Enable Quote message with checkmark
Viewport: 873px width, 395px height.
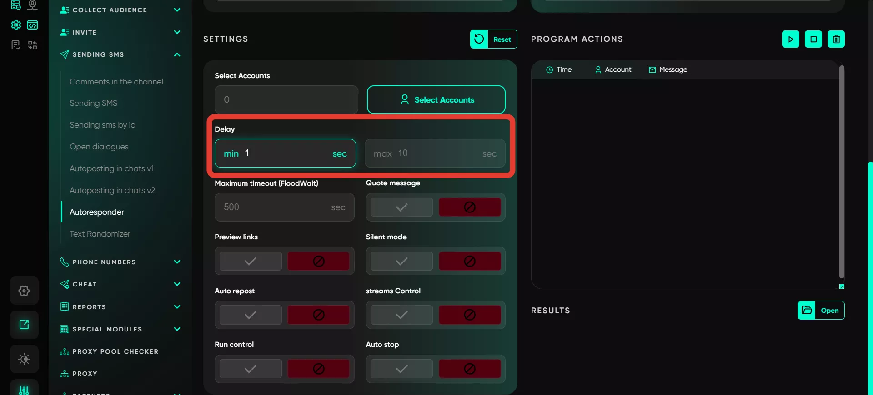click(x=401, y=207)
